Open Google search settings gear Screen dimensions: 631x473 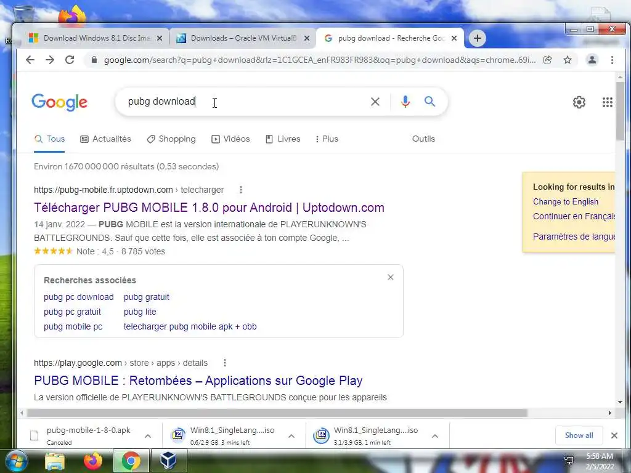point(579,102)
